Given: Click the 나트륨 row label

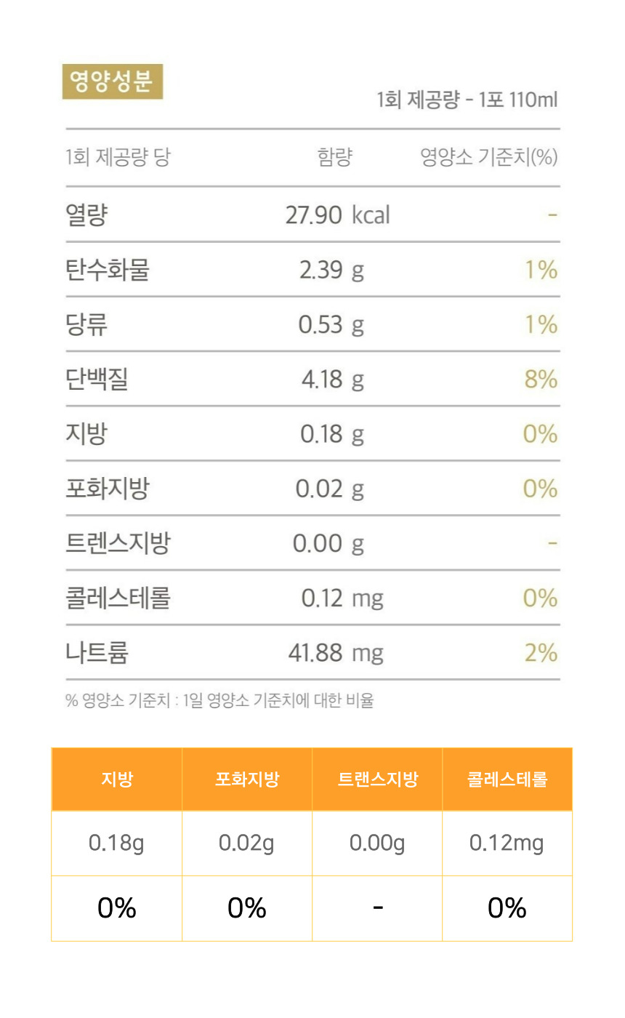Looking at the screenshot, I should tap(97, 652).
